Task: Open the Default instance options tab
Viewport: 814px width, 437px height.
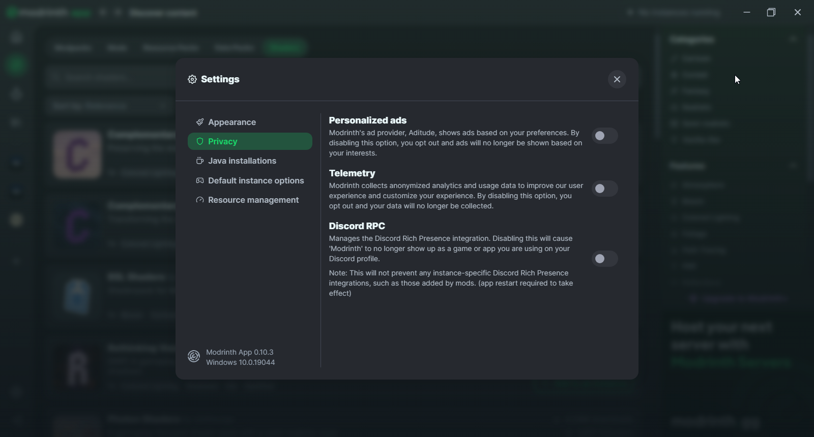Action: [x=250, y=181]
